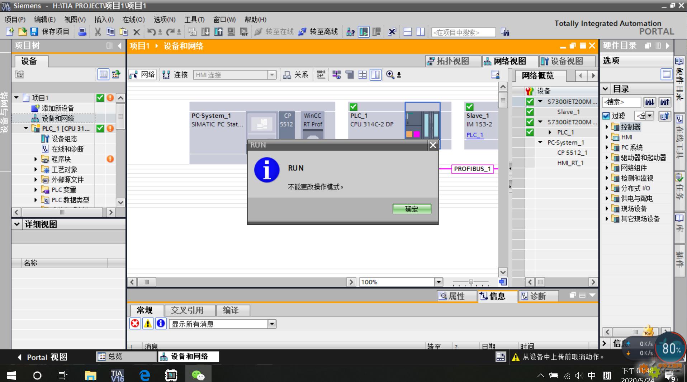
Task: Click the show information filter icon
Action: (161, 324)
